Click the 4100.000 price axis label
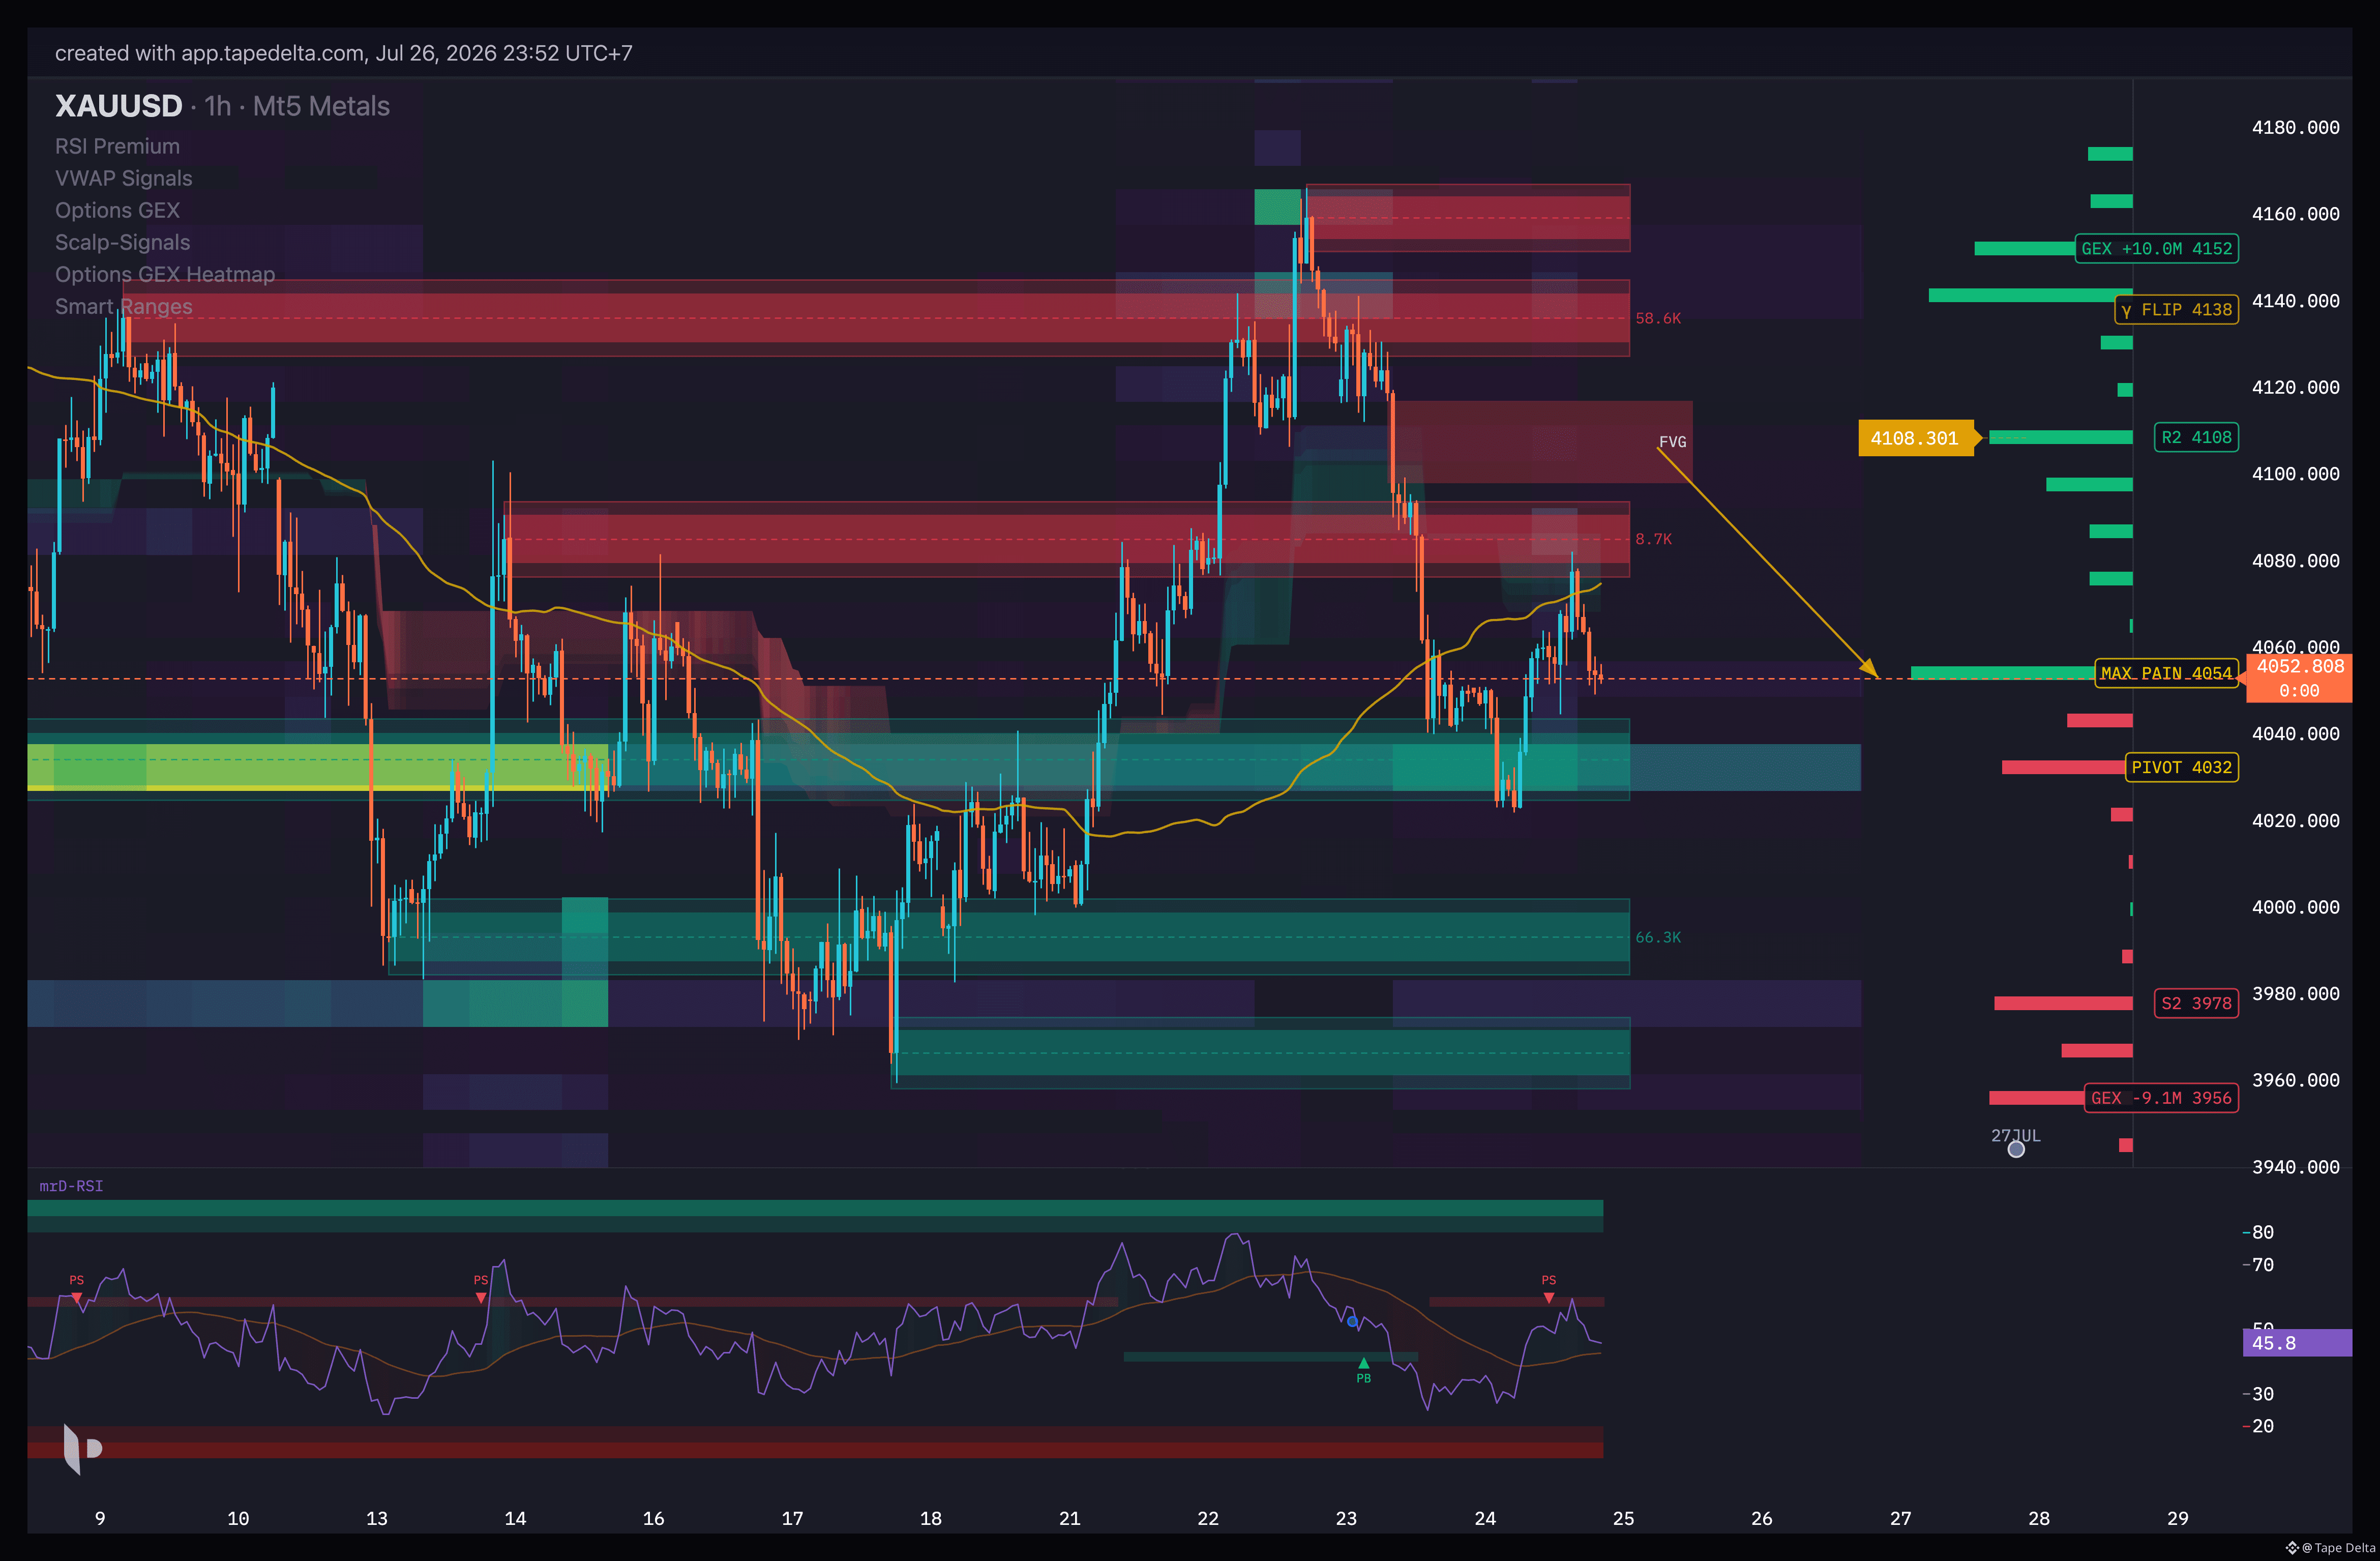This screenshot has width=2380, height=1561. tap(2296, 474)
